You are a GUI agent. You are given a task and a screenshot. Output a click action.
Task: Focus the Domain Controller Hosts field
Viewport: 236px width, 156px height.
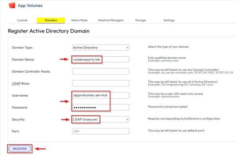coord(101,71)
